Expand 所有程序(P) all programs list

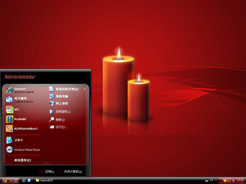[x=22, y=160]
